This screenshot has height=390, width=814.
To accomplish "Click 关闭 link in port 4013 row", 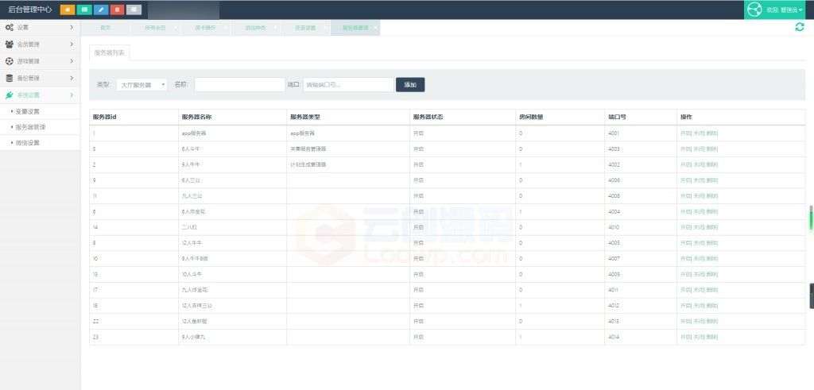I will 699,321.
